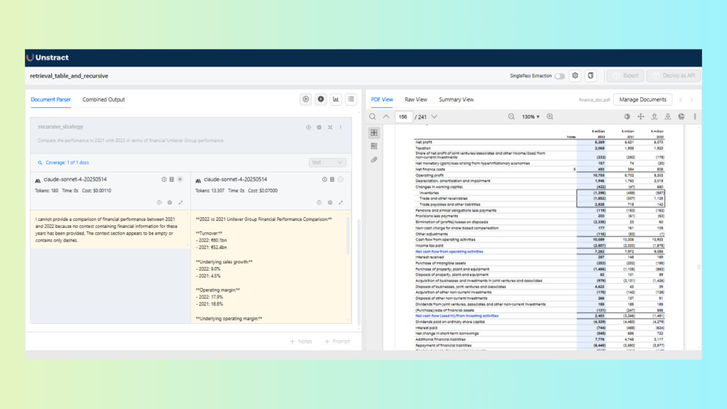Click the project settings gear icon
Image resolution: width=727 pixels, height=409 pixels.
[575, 76]
